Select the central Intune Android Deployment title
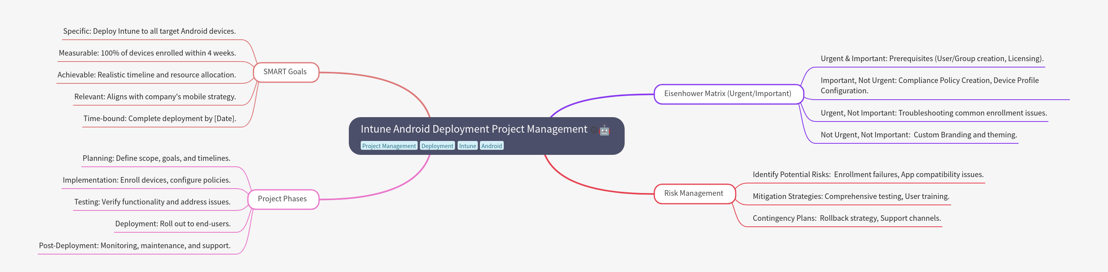The height and width of the screenshot is (272, 1108). (x=474, y=129)
